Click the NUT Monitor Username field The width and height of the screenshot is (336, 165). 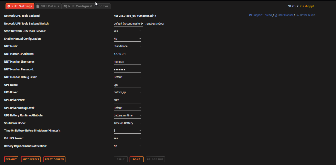click(127, 62)
